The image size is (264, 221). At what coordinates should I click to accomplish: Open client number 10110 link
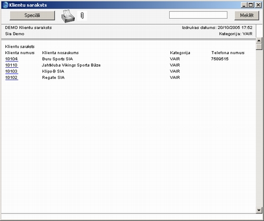11,65
